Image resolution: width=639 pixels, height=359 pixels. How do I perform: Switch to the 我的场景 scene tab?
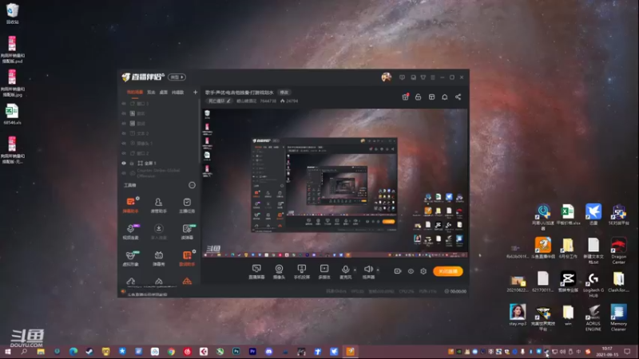pyautogui.click(x=135, y=93)
